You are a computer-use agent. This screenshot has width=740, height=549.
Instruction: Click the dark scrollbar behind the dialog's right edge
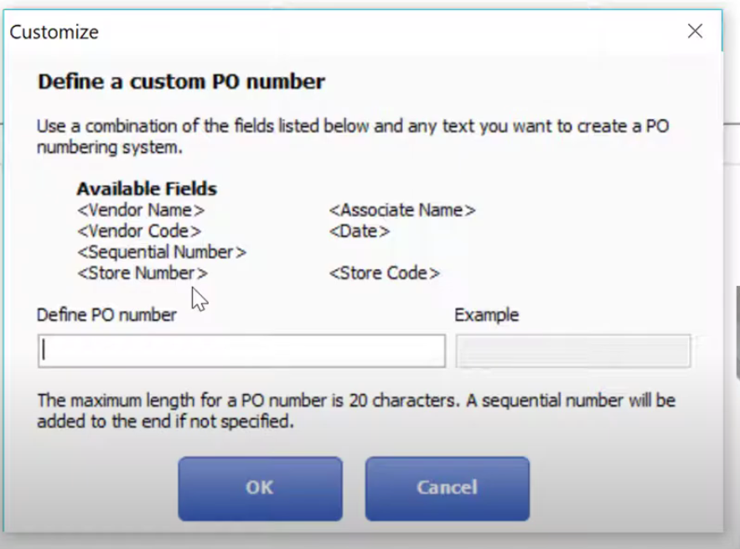pos(737,331)
